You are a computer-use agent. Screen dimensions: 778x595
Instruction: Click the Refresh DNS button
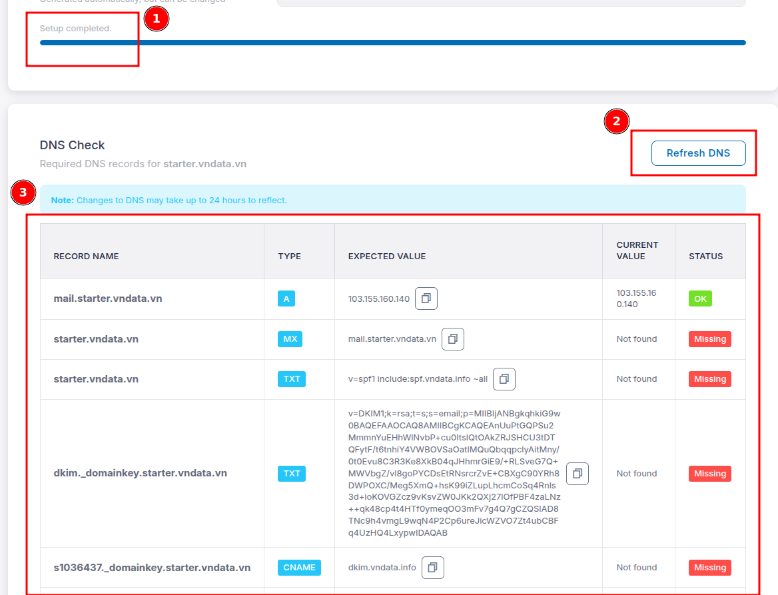pyautogui.click(x=698, y=153)
